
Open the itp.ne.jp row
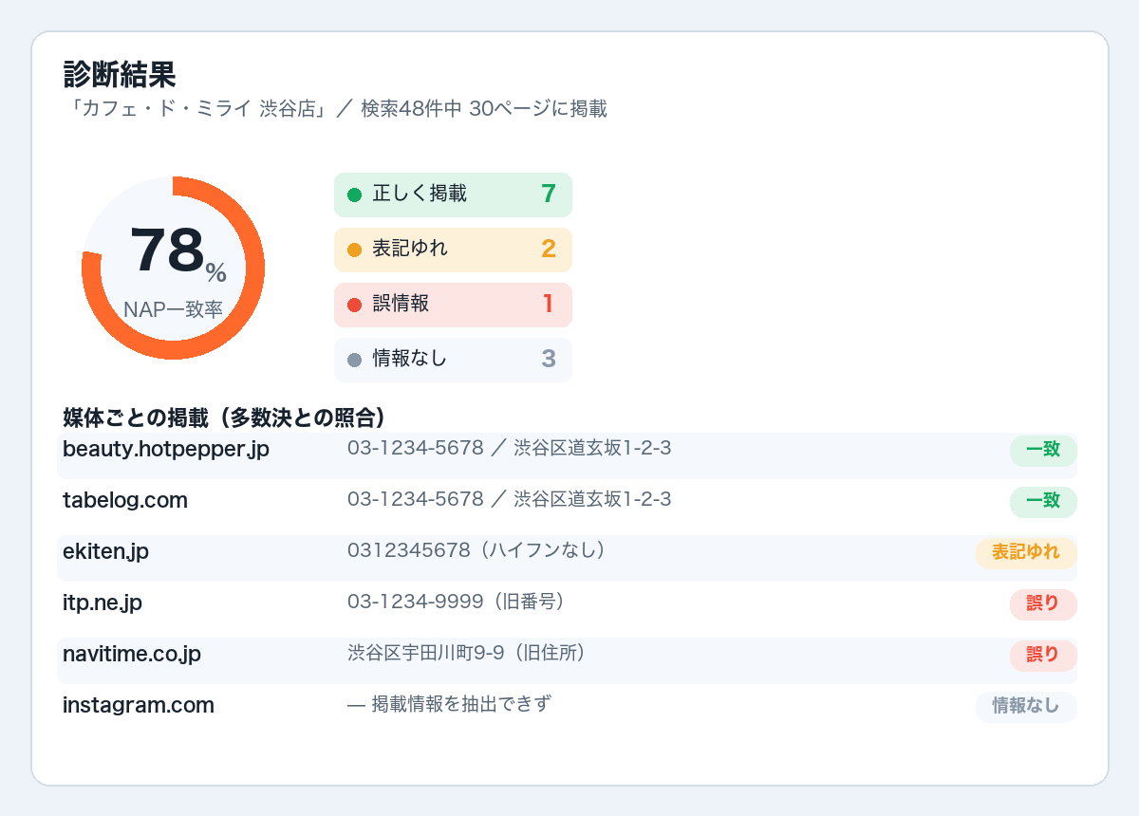567,609
